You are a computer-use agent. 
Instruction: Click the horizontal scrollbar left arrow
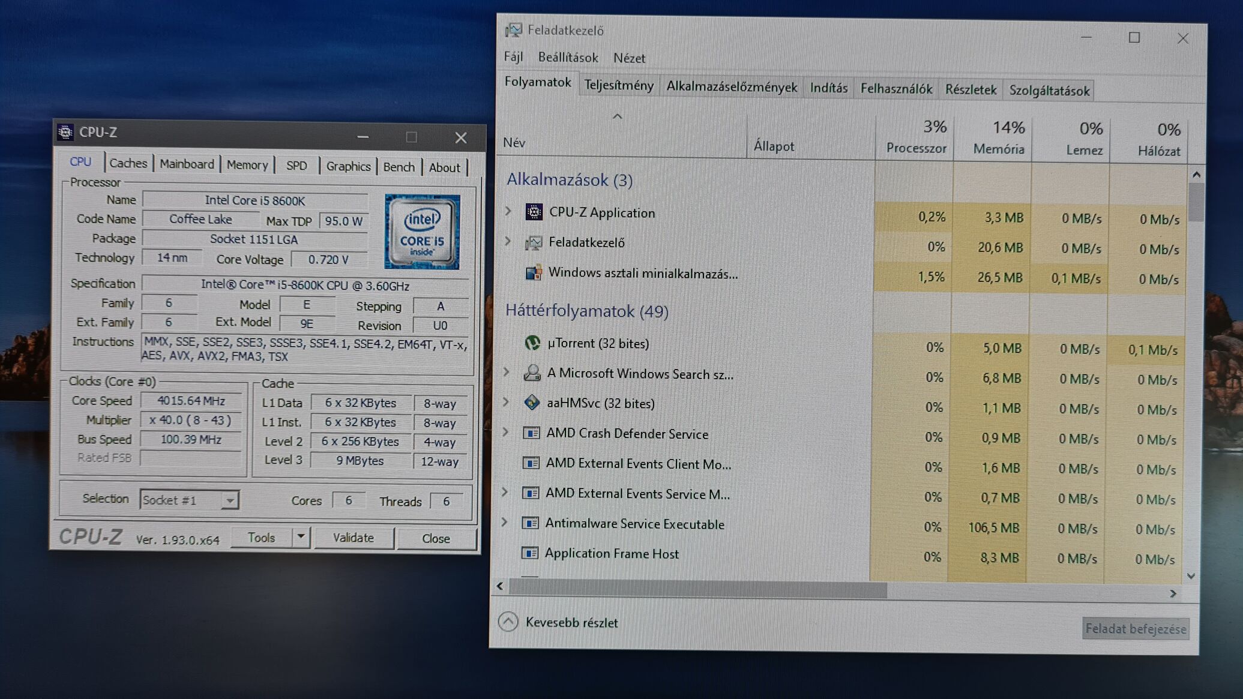[x=500, y=586]
